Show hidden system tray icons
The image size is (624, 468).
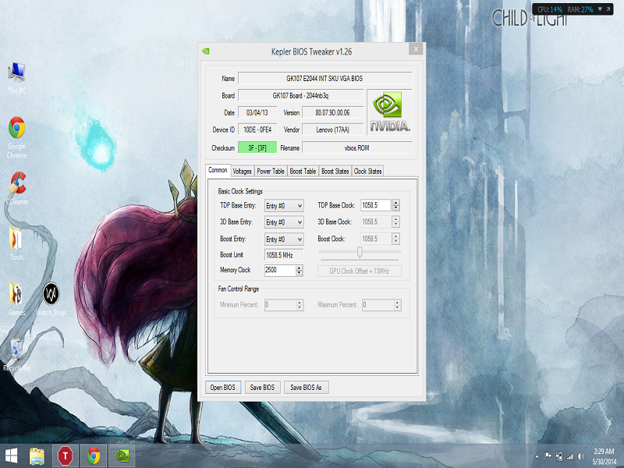pyautogui.click(x=537, y=456)
